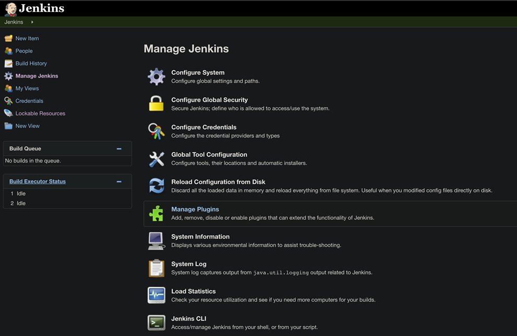Click 'Configure global settings and paths.' description
Screen dimensions: 517x336
[216, 81]
